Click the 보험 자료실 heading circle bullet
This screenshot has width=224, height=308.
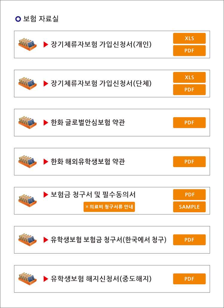tap(18, 19)
